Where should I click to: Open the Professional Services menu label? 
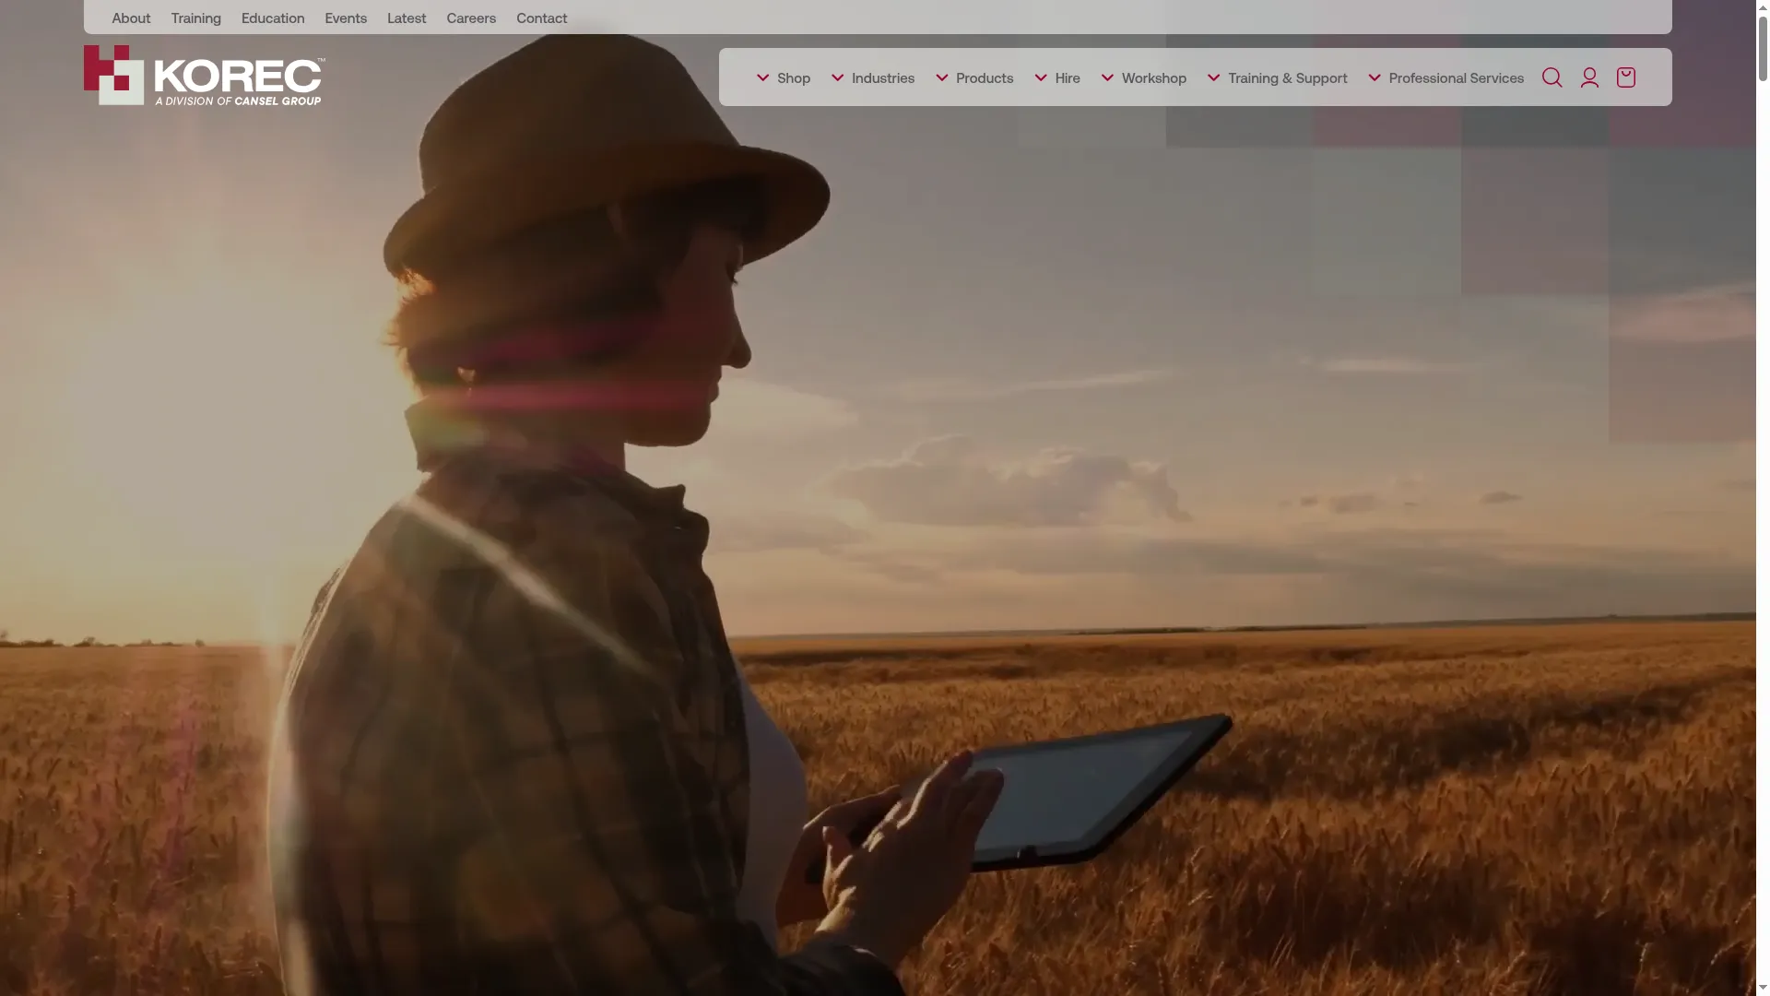[x=1457, y=78]
